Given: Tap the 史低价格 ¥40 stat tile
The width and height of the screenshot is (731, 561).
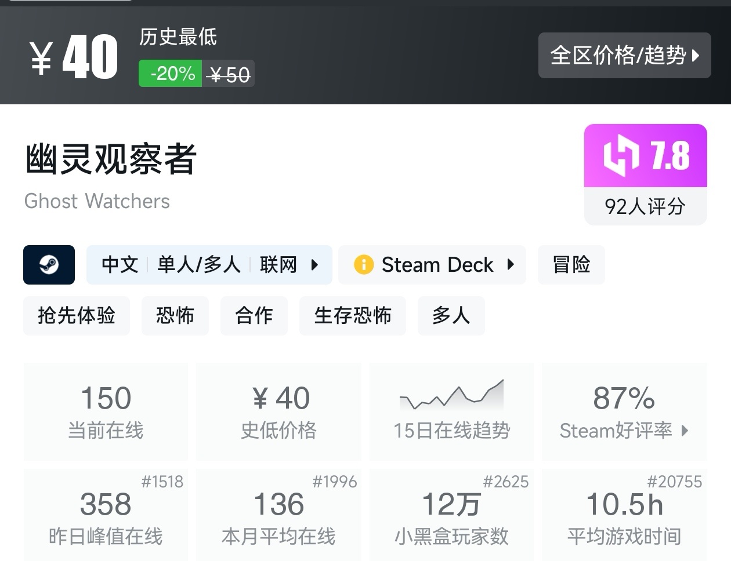Looking at the screenshot, I should 278,411.
